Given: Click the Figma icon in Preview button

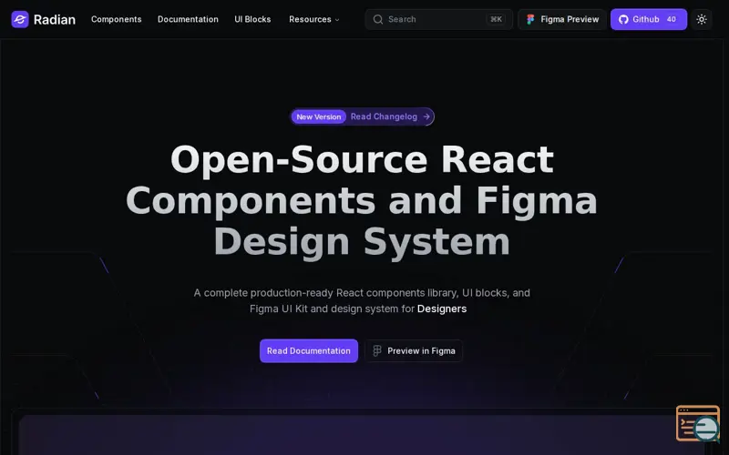Looking at the screenshot, I should 377,351.
